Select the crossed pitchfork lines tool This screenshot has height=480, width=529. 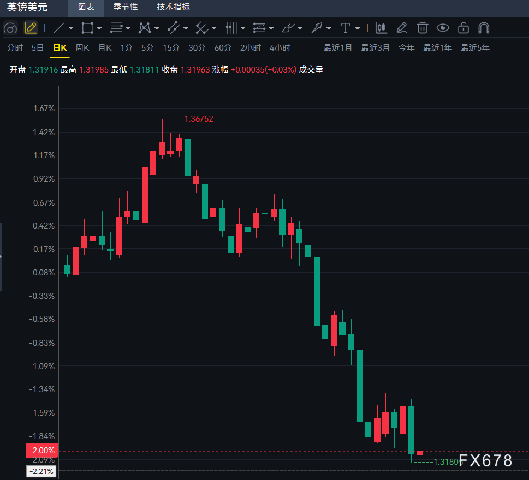[202, 28]
